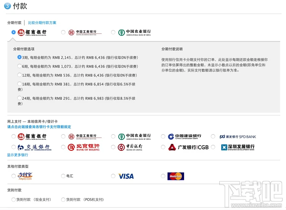The width and height of the screenshot is (286, 210).
Task: Click China Merchants Bank logo in installment section
Action: [32, 32]
